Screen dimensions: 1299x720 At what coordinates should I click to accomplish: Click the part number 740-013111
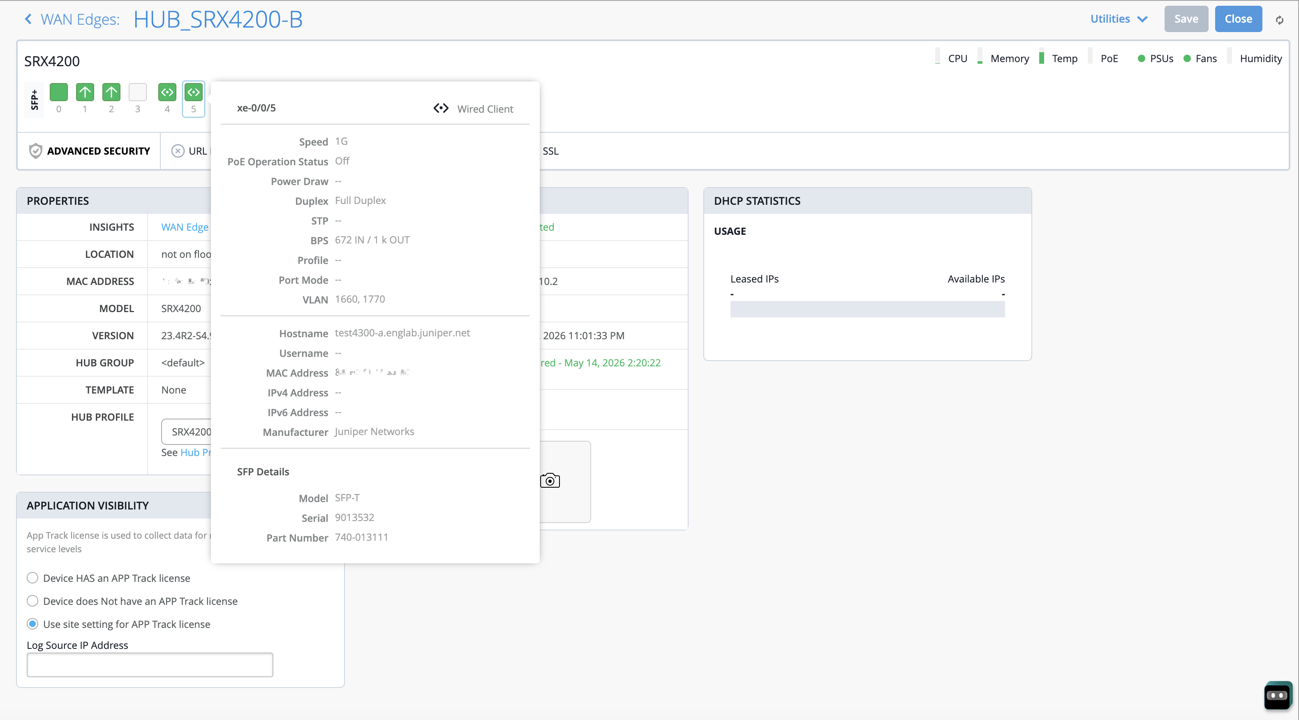(362, 537)
